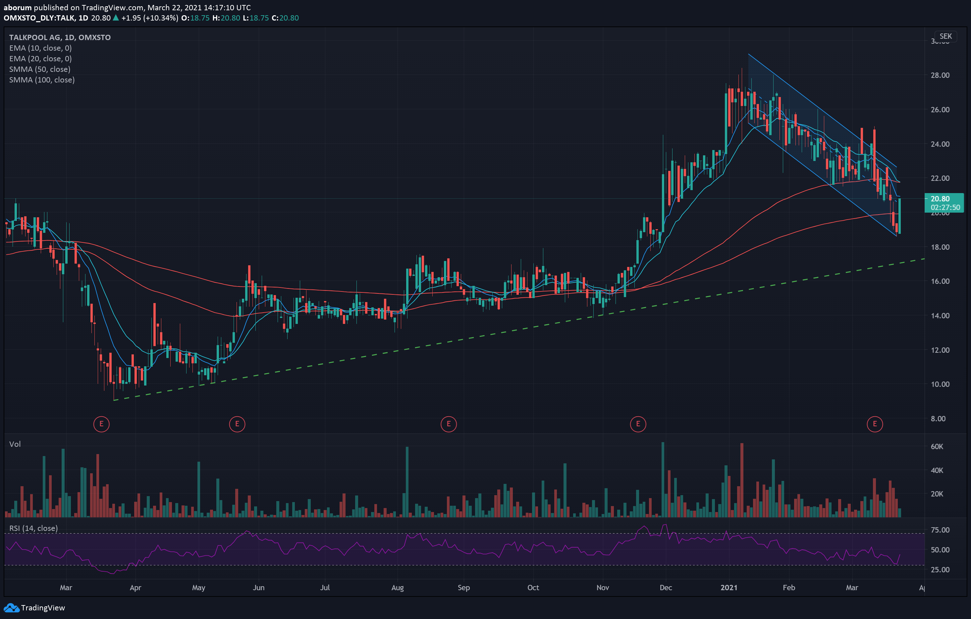Click the aborum author name link
The height and width of the screenshot is (619, 971).
[x=18, y=8]
